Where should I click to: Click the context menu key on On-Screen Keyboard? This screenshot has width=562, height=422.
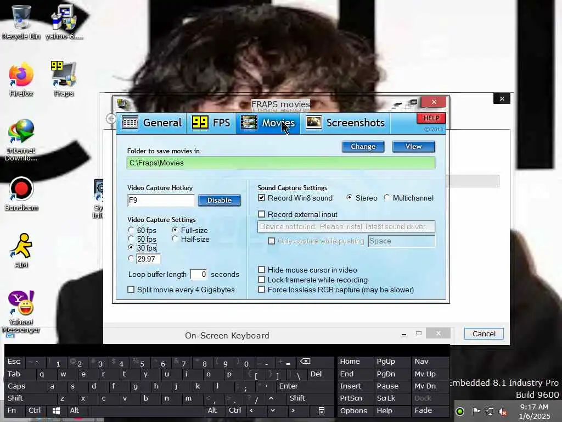tap(322, 411)
